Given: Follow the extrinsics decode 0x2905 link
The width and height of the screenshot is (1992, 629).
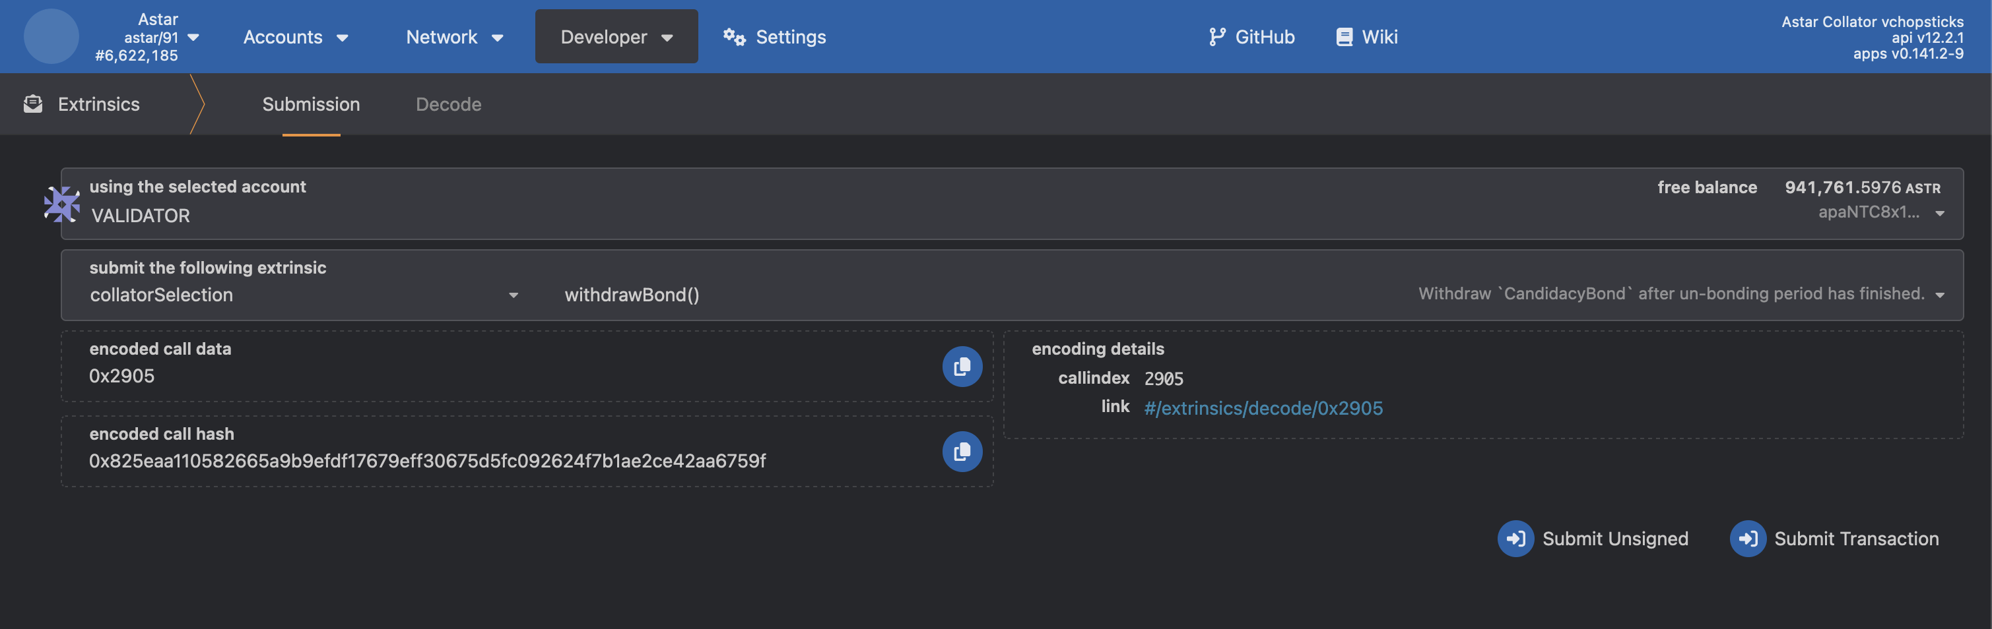Looking at the screenshot, I should pos(1262,408).
